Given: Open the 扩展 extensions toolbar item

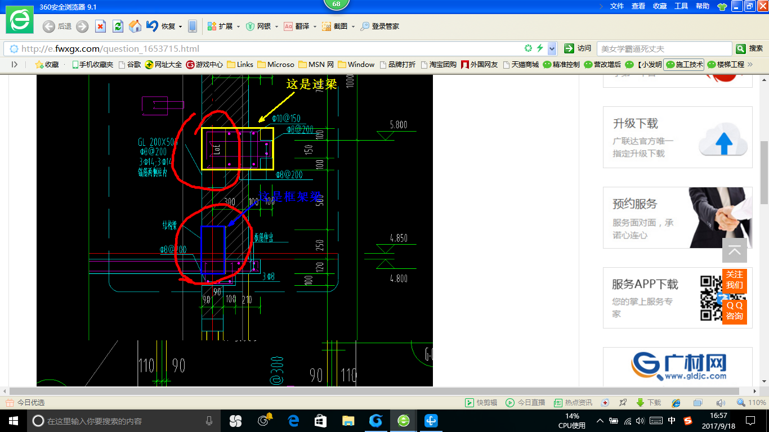Looking at the screenshot, I should (220, 26).
